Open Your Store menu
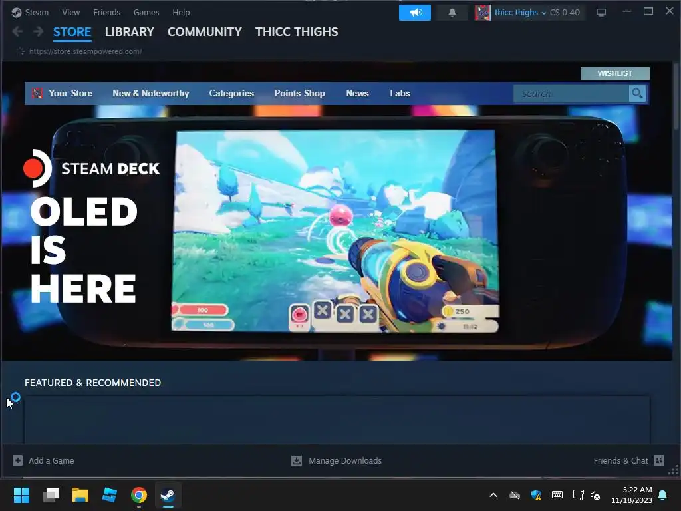This screenshot has width=681, height=511. 70,93
